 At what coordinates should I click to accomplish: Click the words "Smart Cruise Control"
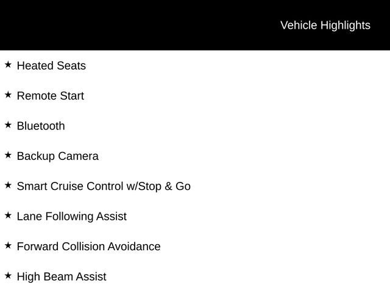click(70, 186)
